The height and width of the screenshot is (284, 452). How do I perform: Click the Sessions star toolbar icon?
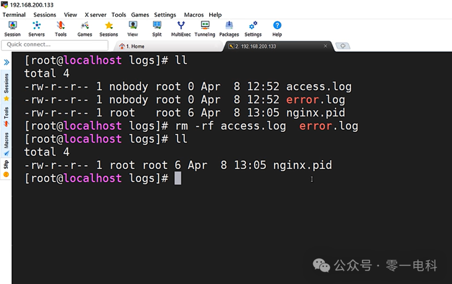click(x=109, y=29)
